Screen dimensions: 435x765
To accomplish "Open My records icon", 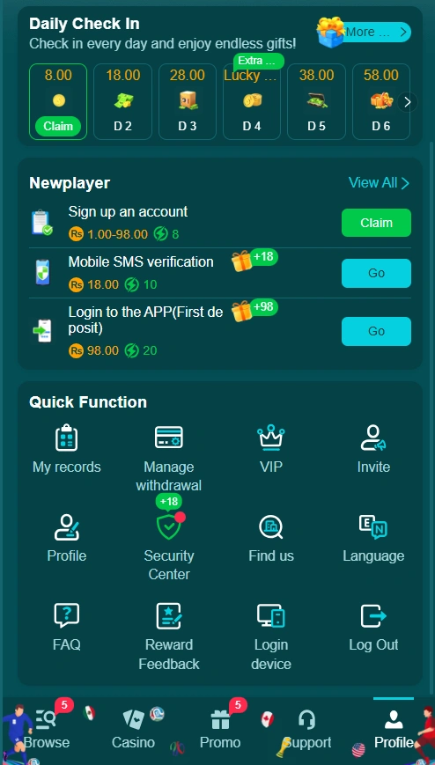I will pyautogui.click(x=66, y=438).
